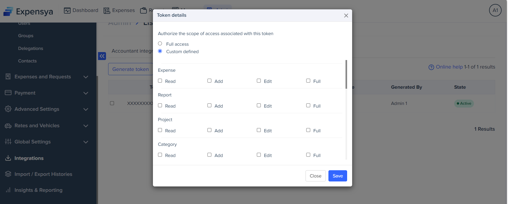Check the Report Full checkbox
This screenshot has width=508, height=204.
coord(308,105)
